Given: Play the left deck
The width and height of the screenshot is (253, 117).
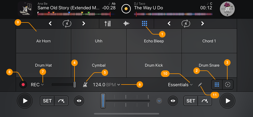Looking at the screenshot, I should point(25,101).
